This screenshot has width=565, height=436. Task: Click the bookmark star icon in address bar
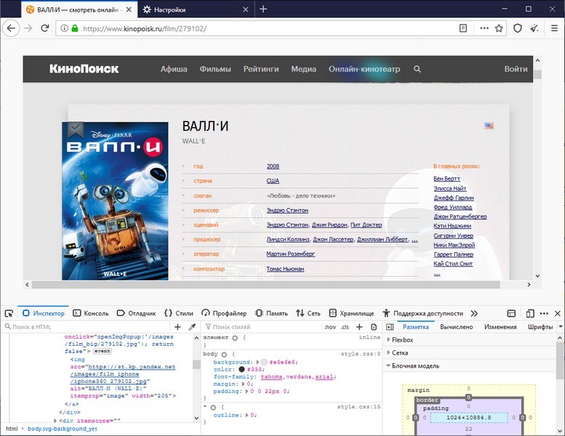point(499,28)
